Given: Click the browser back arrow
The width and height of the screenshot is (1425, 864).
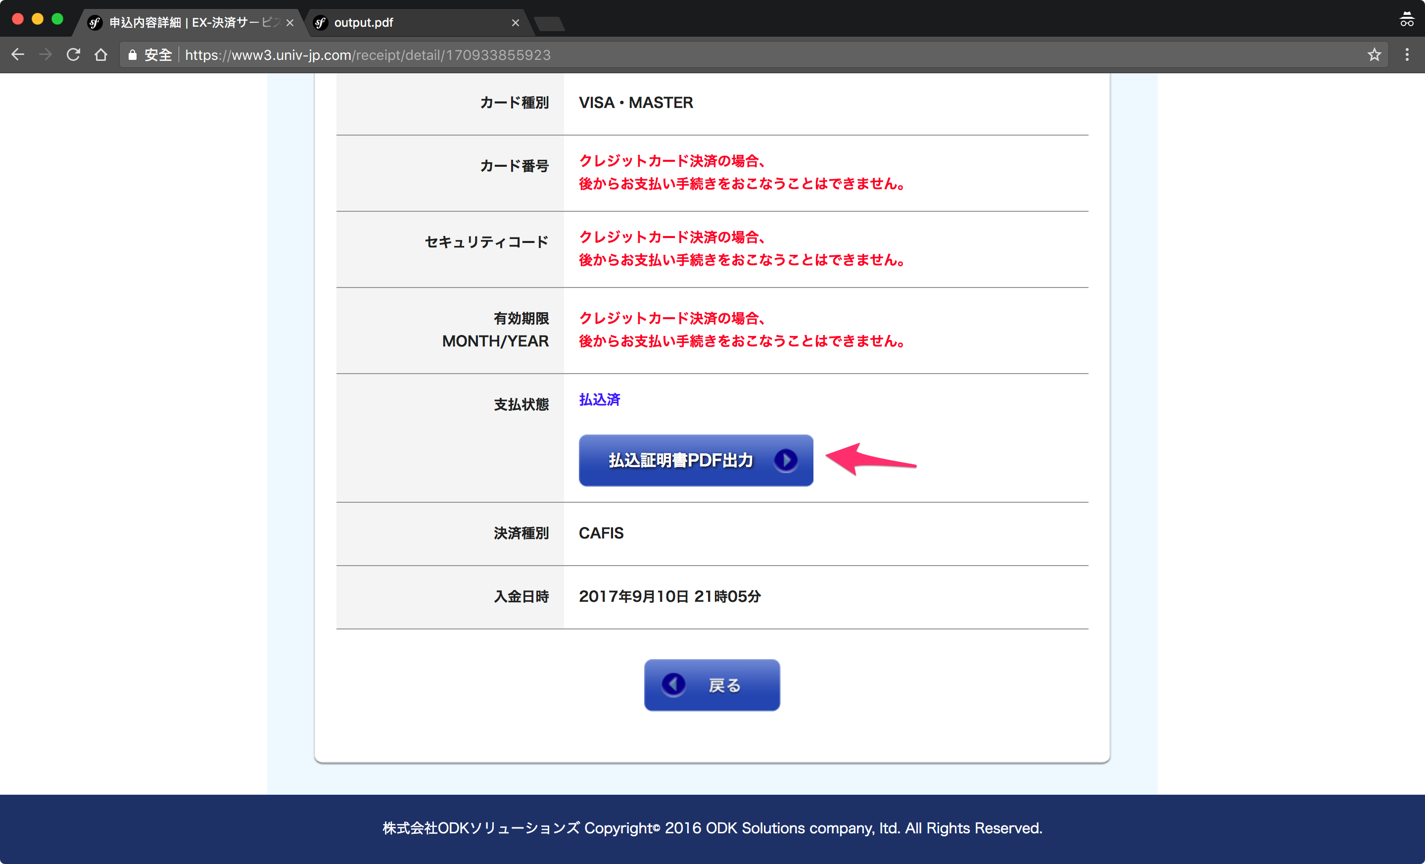Looking at the screenshot, I should pyautogui.click(x=18, y=55).
